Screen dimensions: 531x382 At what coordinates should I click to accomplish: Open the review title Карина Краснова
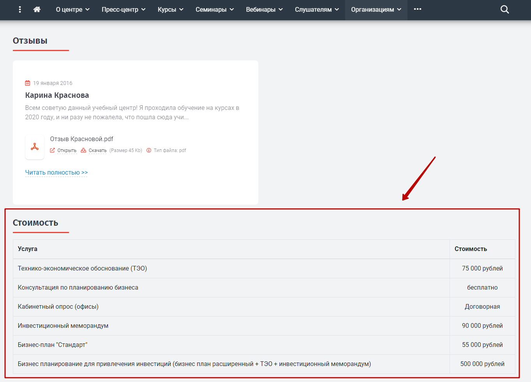point(57,95)
